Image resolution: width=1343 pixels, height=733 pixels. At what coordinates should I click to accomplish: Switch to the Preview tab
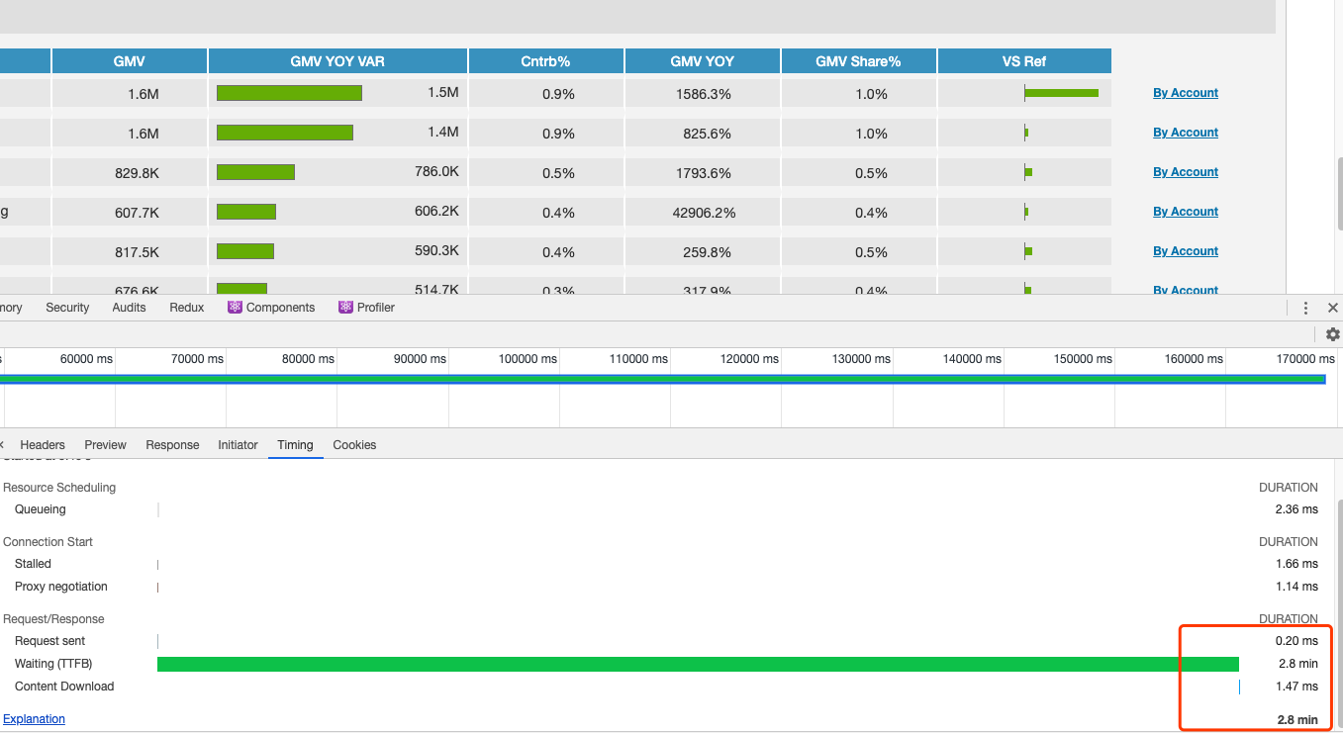pos(106,445)
